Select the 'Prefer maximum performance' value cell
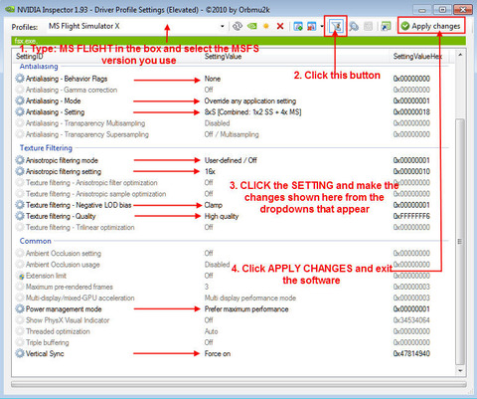The width and height of the screenshot is (477, 399). pyautogui.click(x=246, y=309)
